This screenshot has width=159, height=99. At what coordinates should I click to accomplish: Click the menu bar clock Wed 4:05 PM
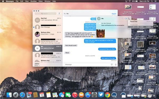click(145, 1)
